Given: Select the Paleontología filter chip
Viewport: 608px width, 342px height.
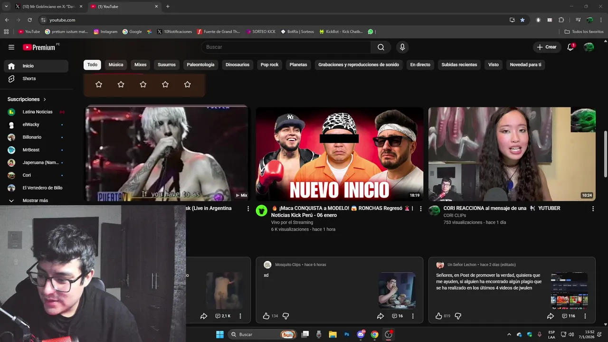Looking at the screenshot, I should (x=200, y=65).
